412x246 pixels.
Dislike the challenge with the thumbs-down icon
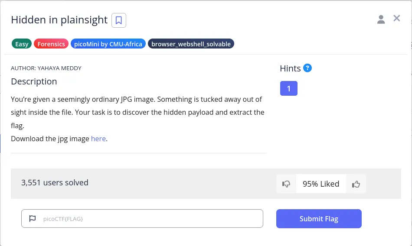pyautogui.click(x=286, y=184)
